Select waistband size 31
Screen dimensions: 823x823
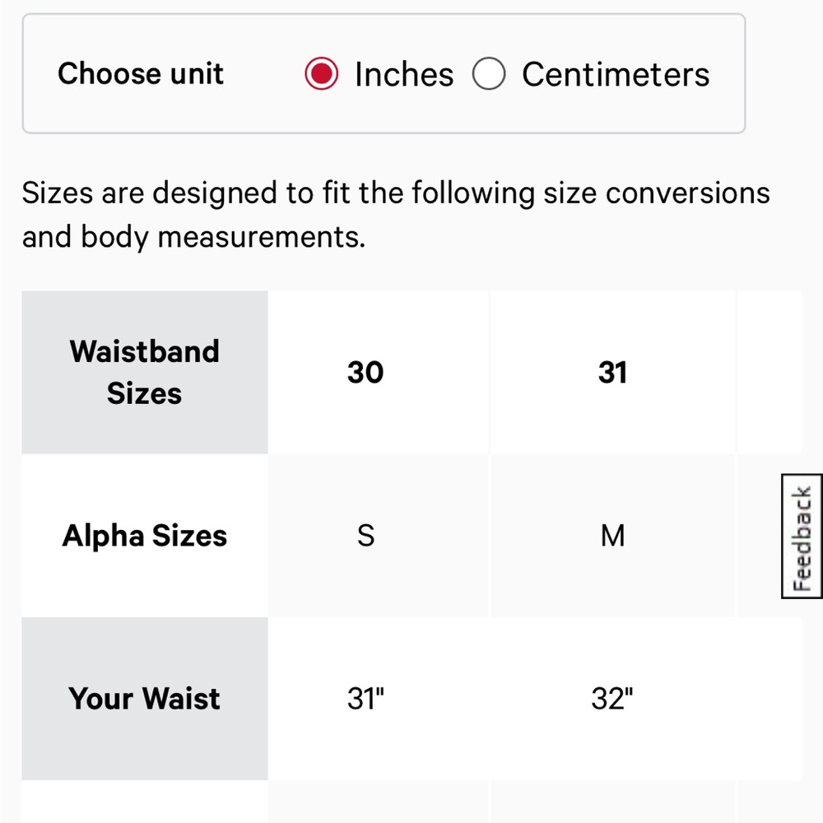coord(612,372)
